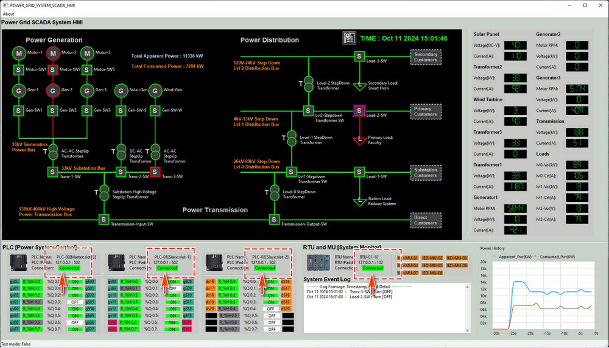Select the Transmission-Input-SW switch icon
This screenshot has height=348, width=609.
104,220
